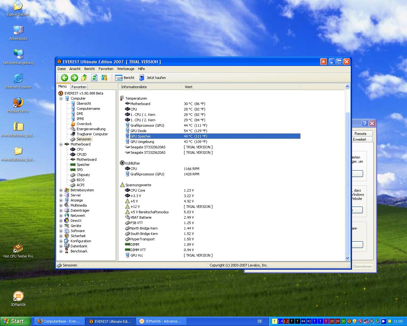Expand the Datenträger node

(x=61, y=210)
